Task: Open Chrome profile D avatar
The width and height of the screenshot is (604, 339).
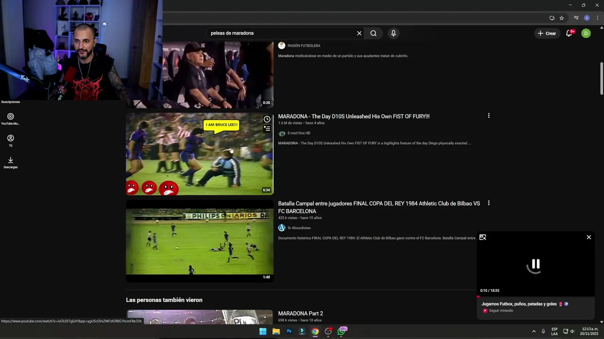Action: coord(587,18)
